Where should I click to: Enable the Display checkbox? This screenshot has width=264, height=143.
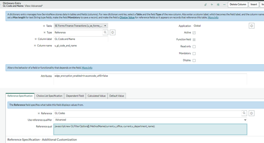(x=194, y=60)
